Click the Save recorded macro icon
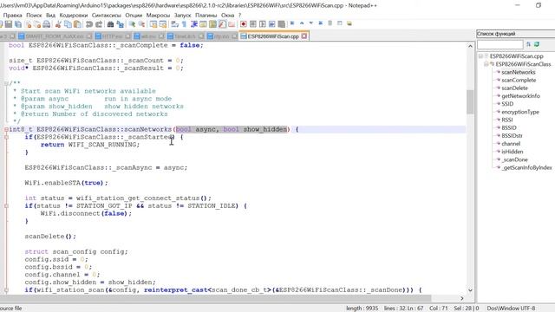This screenshot has height=312, width=555. [x=281, y=24]
